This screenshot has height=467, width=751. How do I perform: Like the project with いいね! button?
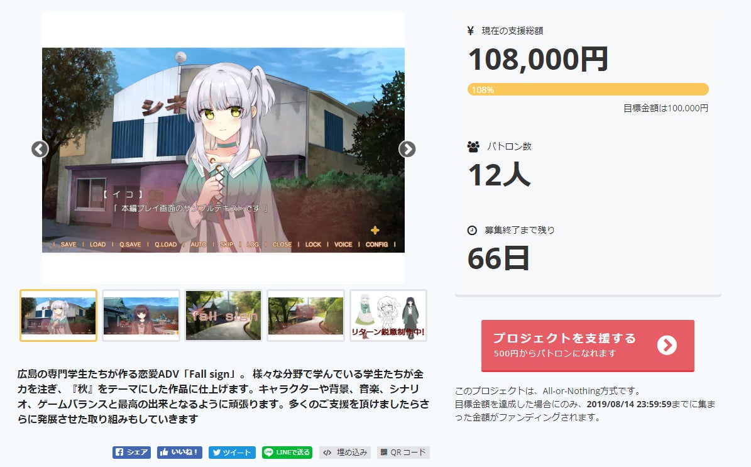pos(180,452)
